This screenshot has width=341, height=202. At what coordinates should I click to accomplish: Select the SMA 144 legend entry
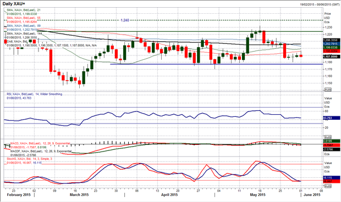24,33
